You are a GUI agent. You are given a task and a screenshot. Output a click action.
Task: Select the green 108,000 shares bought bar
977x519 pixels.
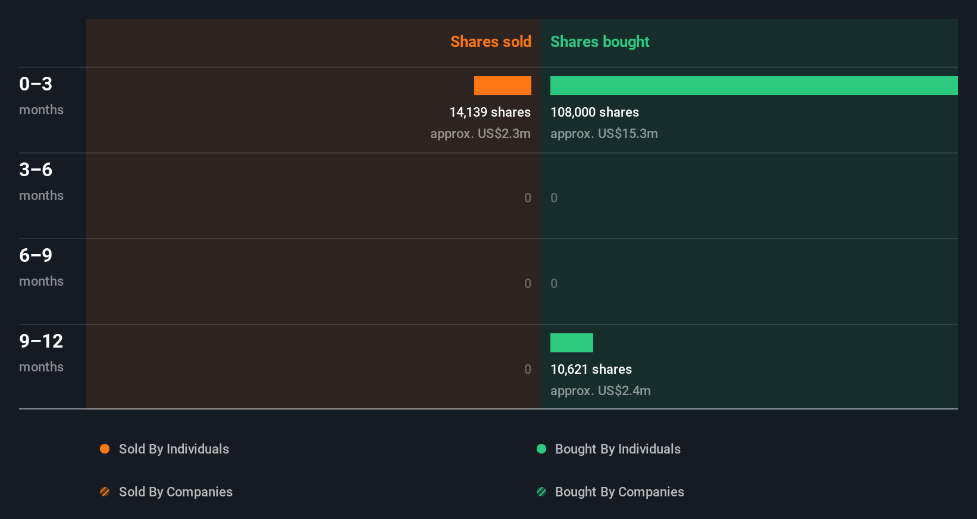(x=754, y=86)
